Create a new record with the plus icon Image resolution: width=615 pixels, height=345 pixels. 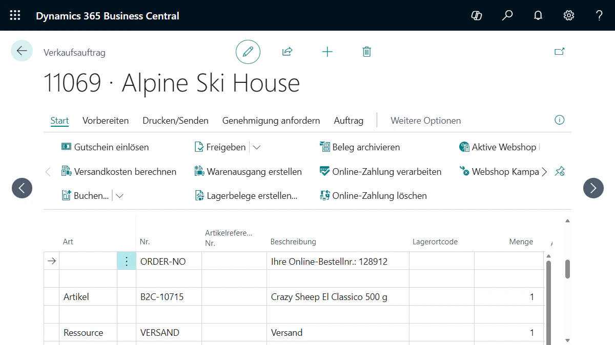pos(327,52)
